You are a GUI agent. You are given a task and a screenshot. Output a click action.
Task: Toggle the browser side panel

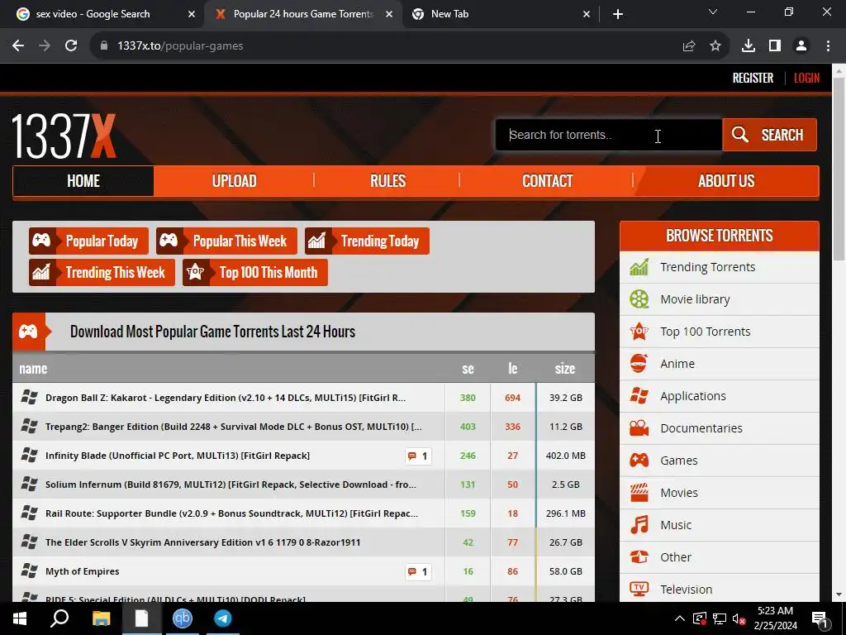775,46
